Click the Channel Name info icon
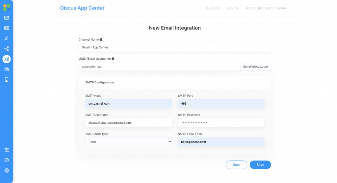Image resolution: width=337 pixels, height=183 pixels. (x=101, y=40)
